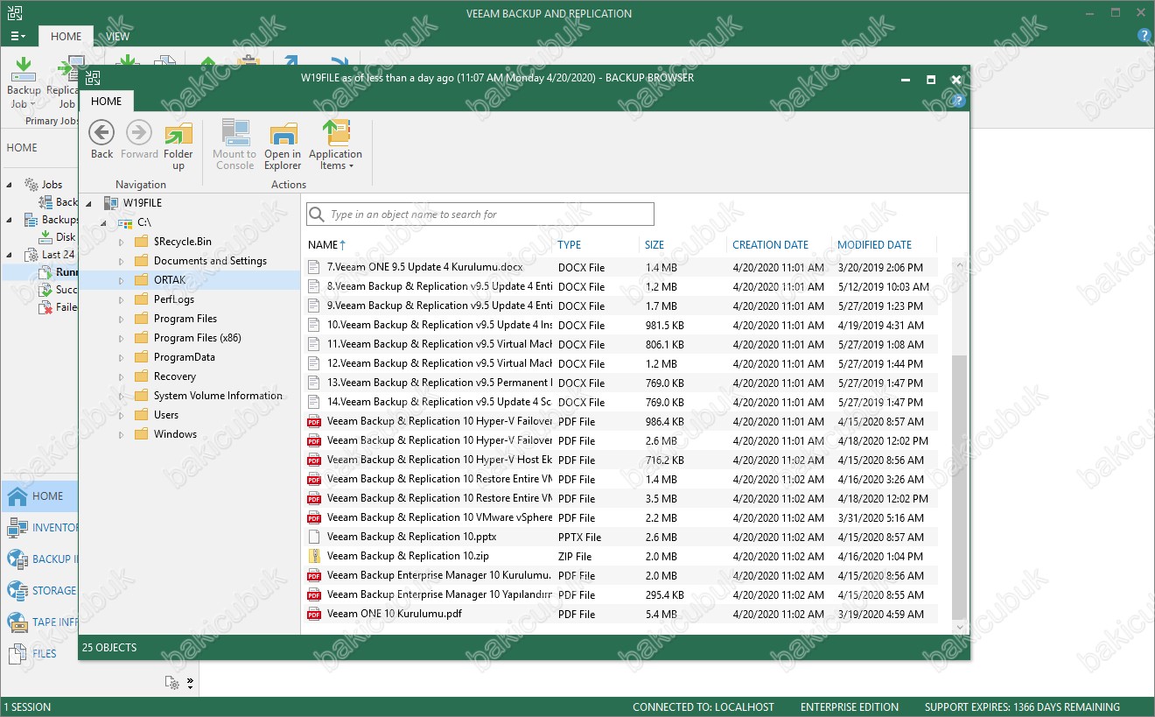Screen dimensions: 1155x717
Task: Click PDF icon of Enterprise Manager 10 Kurulumu
Action: [314, 575]
